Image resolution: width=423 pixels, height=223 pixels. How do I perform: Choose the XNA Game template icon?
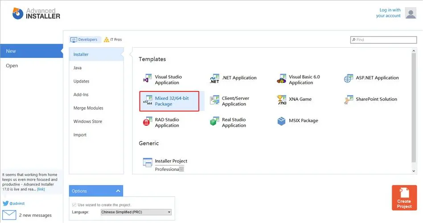point(282,100)
